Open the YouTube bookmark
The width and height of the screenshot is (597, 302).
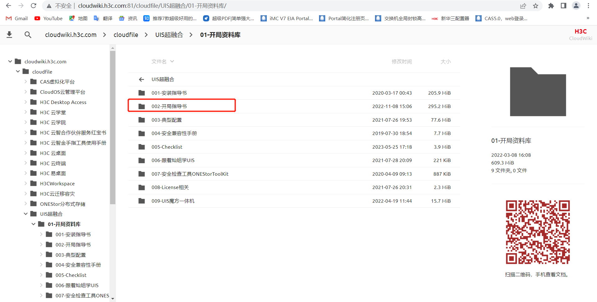[x=49, y=18]
